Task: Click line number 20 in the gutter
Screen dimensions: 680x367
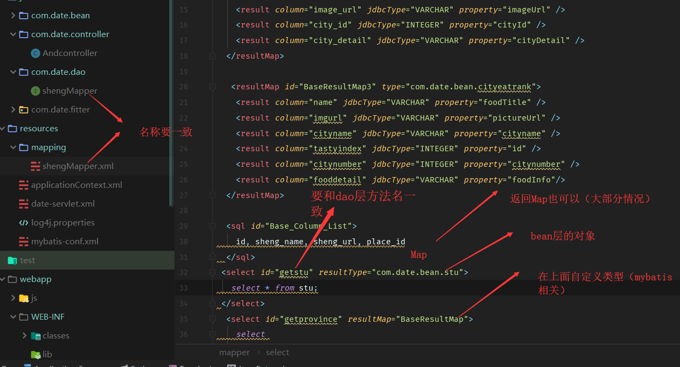Action: coord(183,87)
